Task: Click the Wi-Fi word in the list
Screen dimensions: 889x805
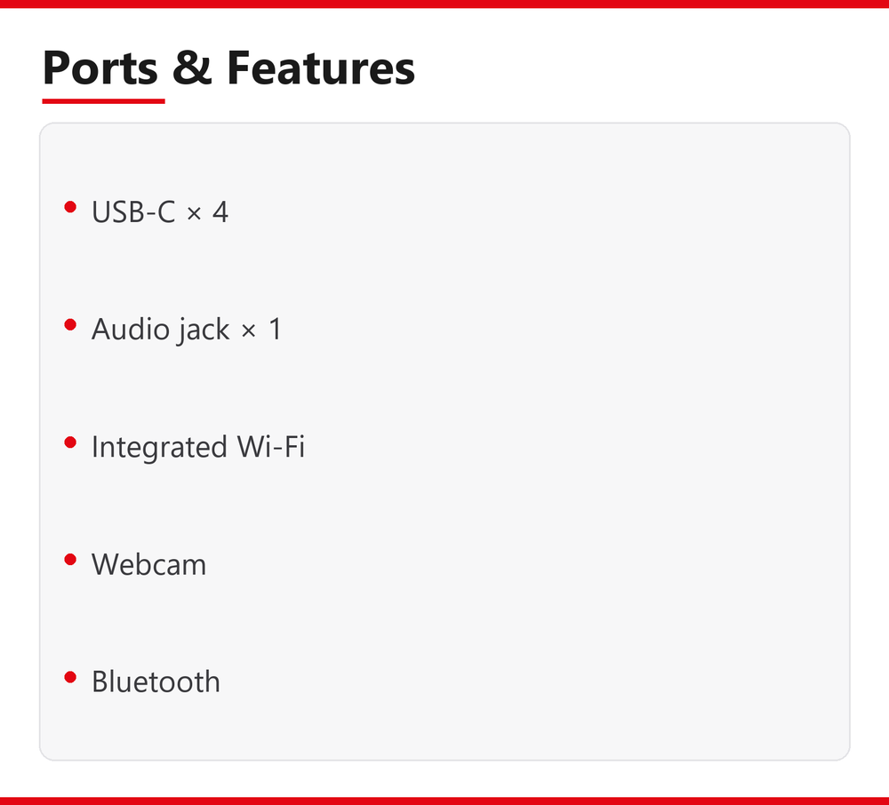Action: point(271,446)
